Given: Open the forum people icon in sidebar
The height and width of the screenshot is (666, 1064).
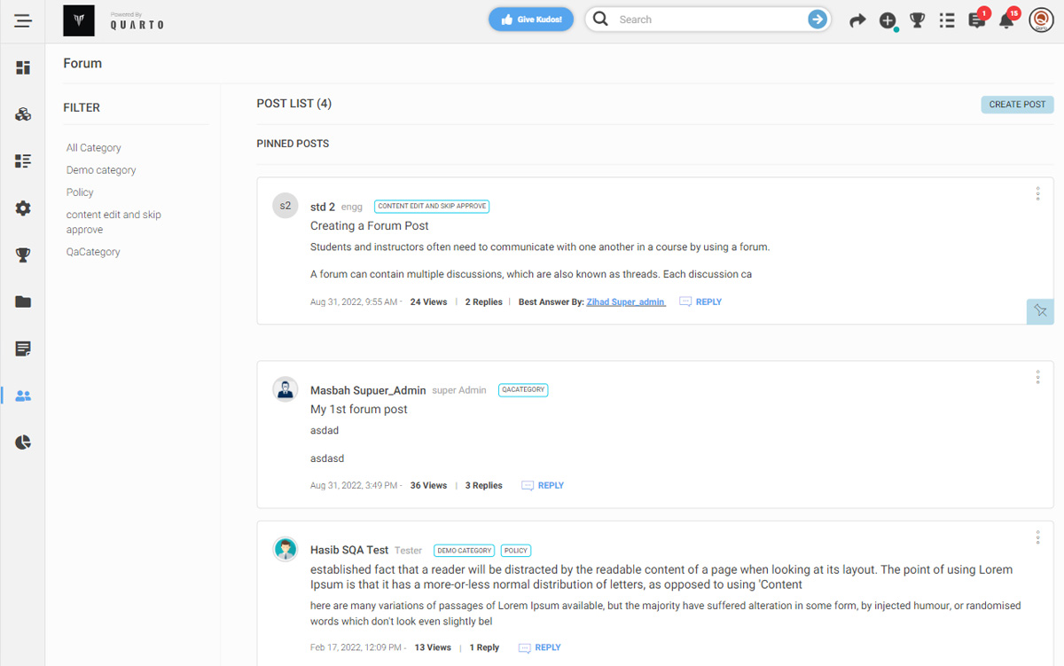Looking at the screenshot, I should pyautogui.click(x=23, y=396).
